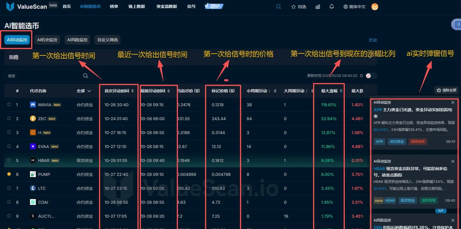This screenshot has height=229, width=461.
Task: Focus the 搜索 input field
Action: tap(47, 76)
